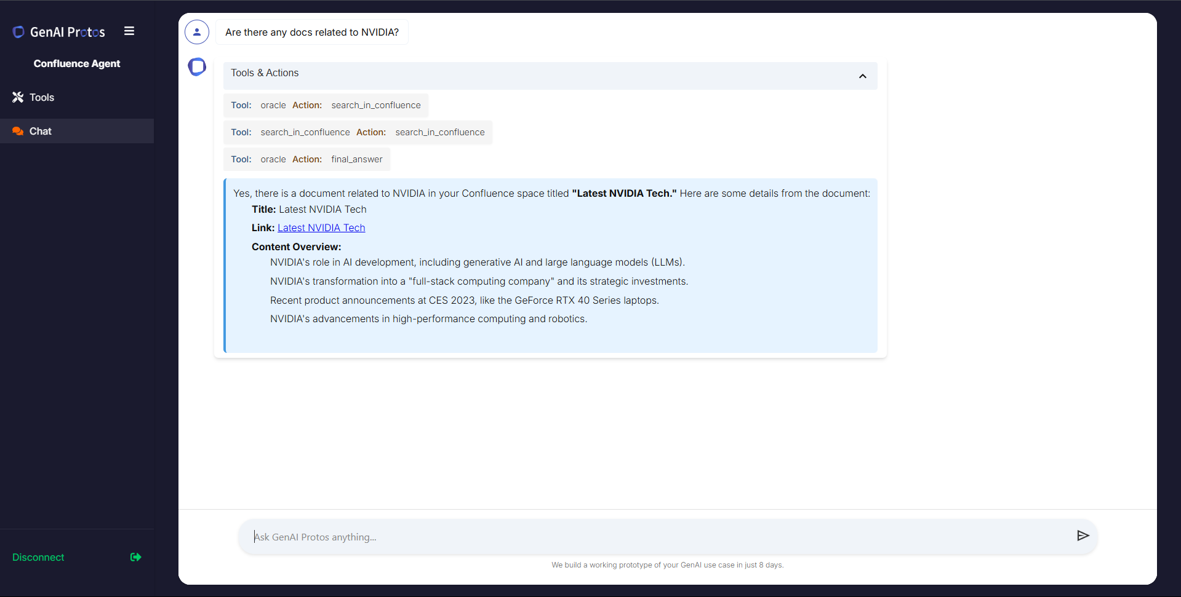Click the oracle final_answer action row

point(306,159)
